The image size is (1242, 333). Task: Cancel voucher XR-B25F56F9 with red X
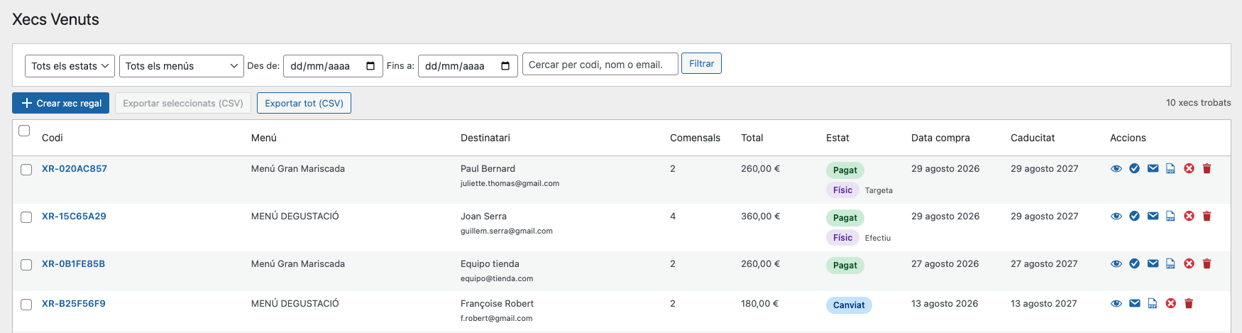(x=1171, y=303)
